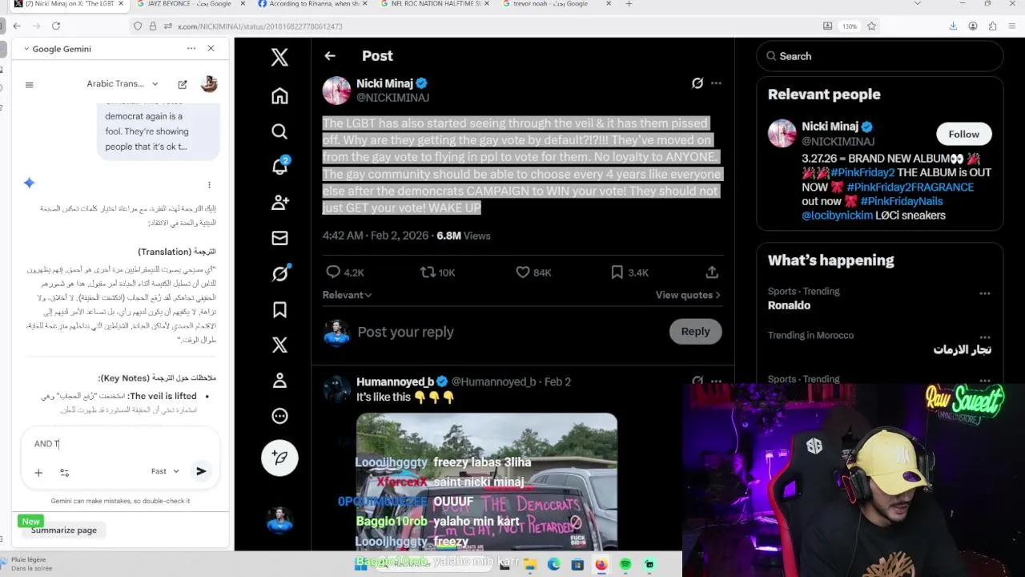
Task: Open notifications bell icon
Action: (x=279, y=167)
